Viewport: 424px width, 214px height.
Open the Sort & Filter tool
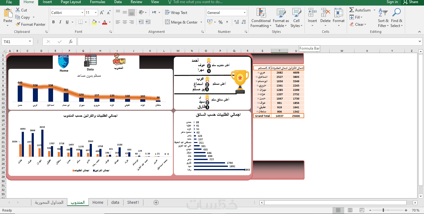pos(383,18)
